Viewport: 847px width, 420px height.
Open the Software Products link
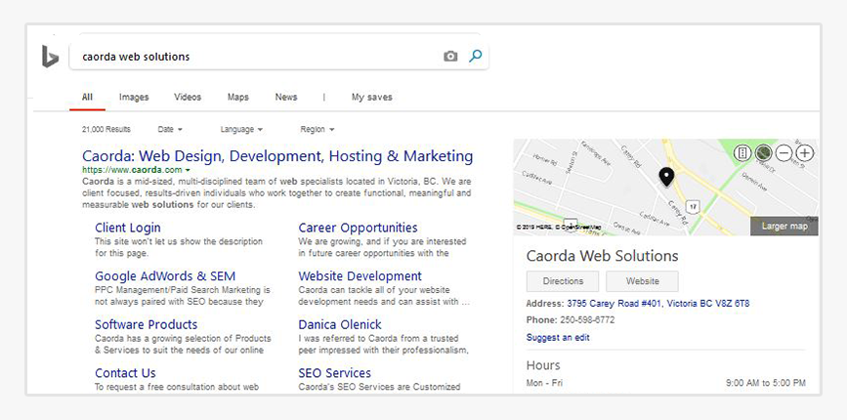[x=147, y=324]
